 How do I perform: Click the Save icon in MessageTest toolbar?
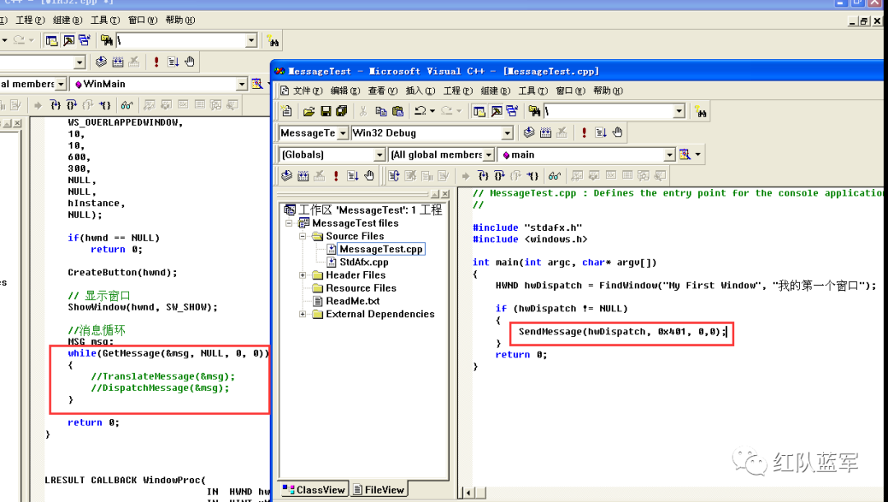pyautogui.click(x=326, y=112)
